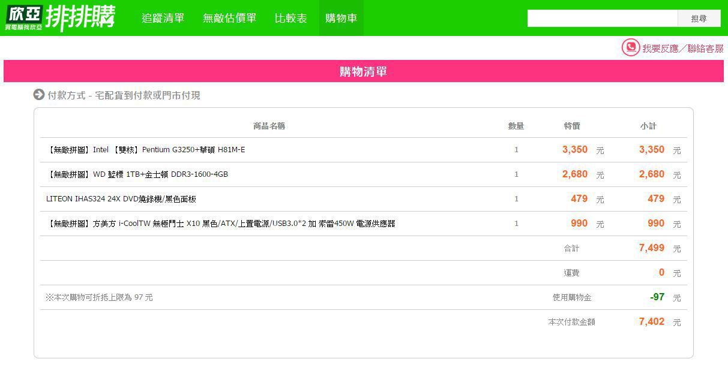Click the 990 special price value
The height and width of the screenshot is (371, 728).
[579, 224]
